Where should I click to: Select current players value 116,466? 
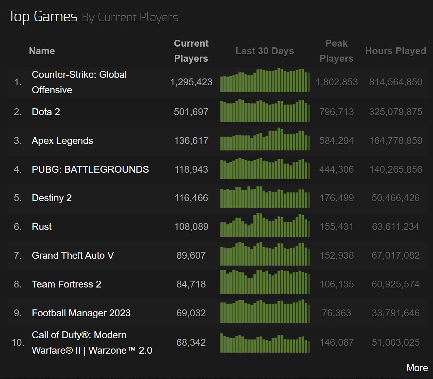pos(191,198)
